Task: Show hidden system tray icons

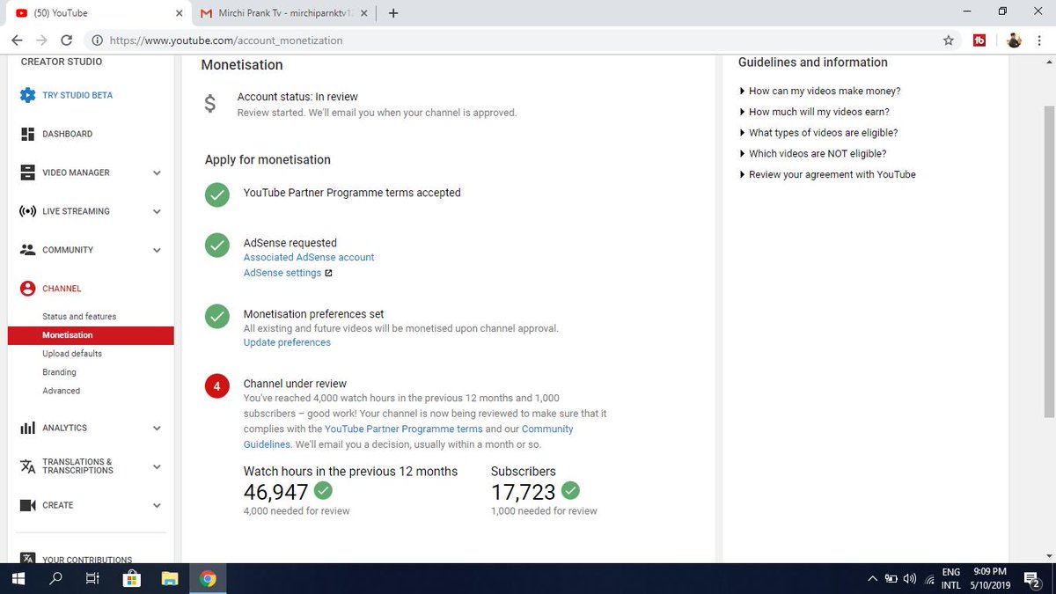Action: pos(872,578)
